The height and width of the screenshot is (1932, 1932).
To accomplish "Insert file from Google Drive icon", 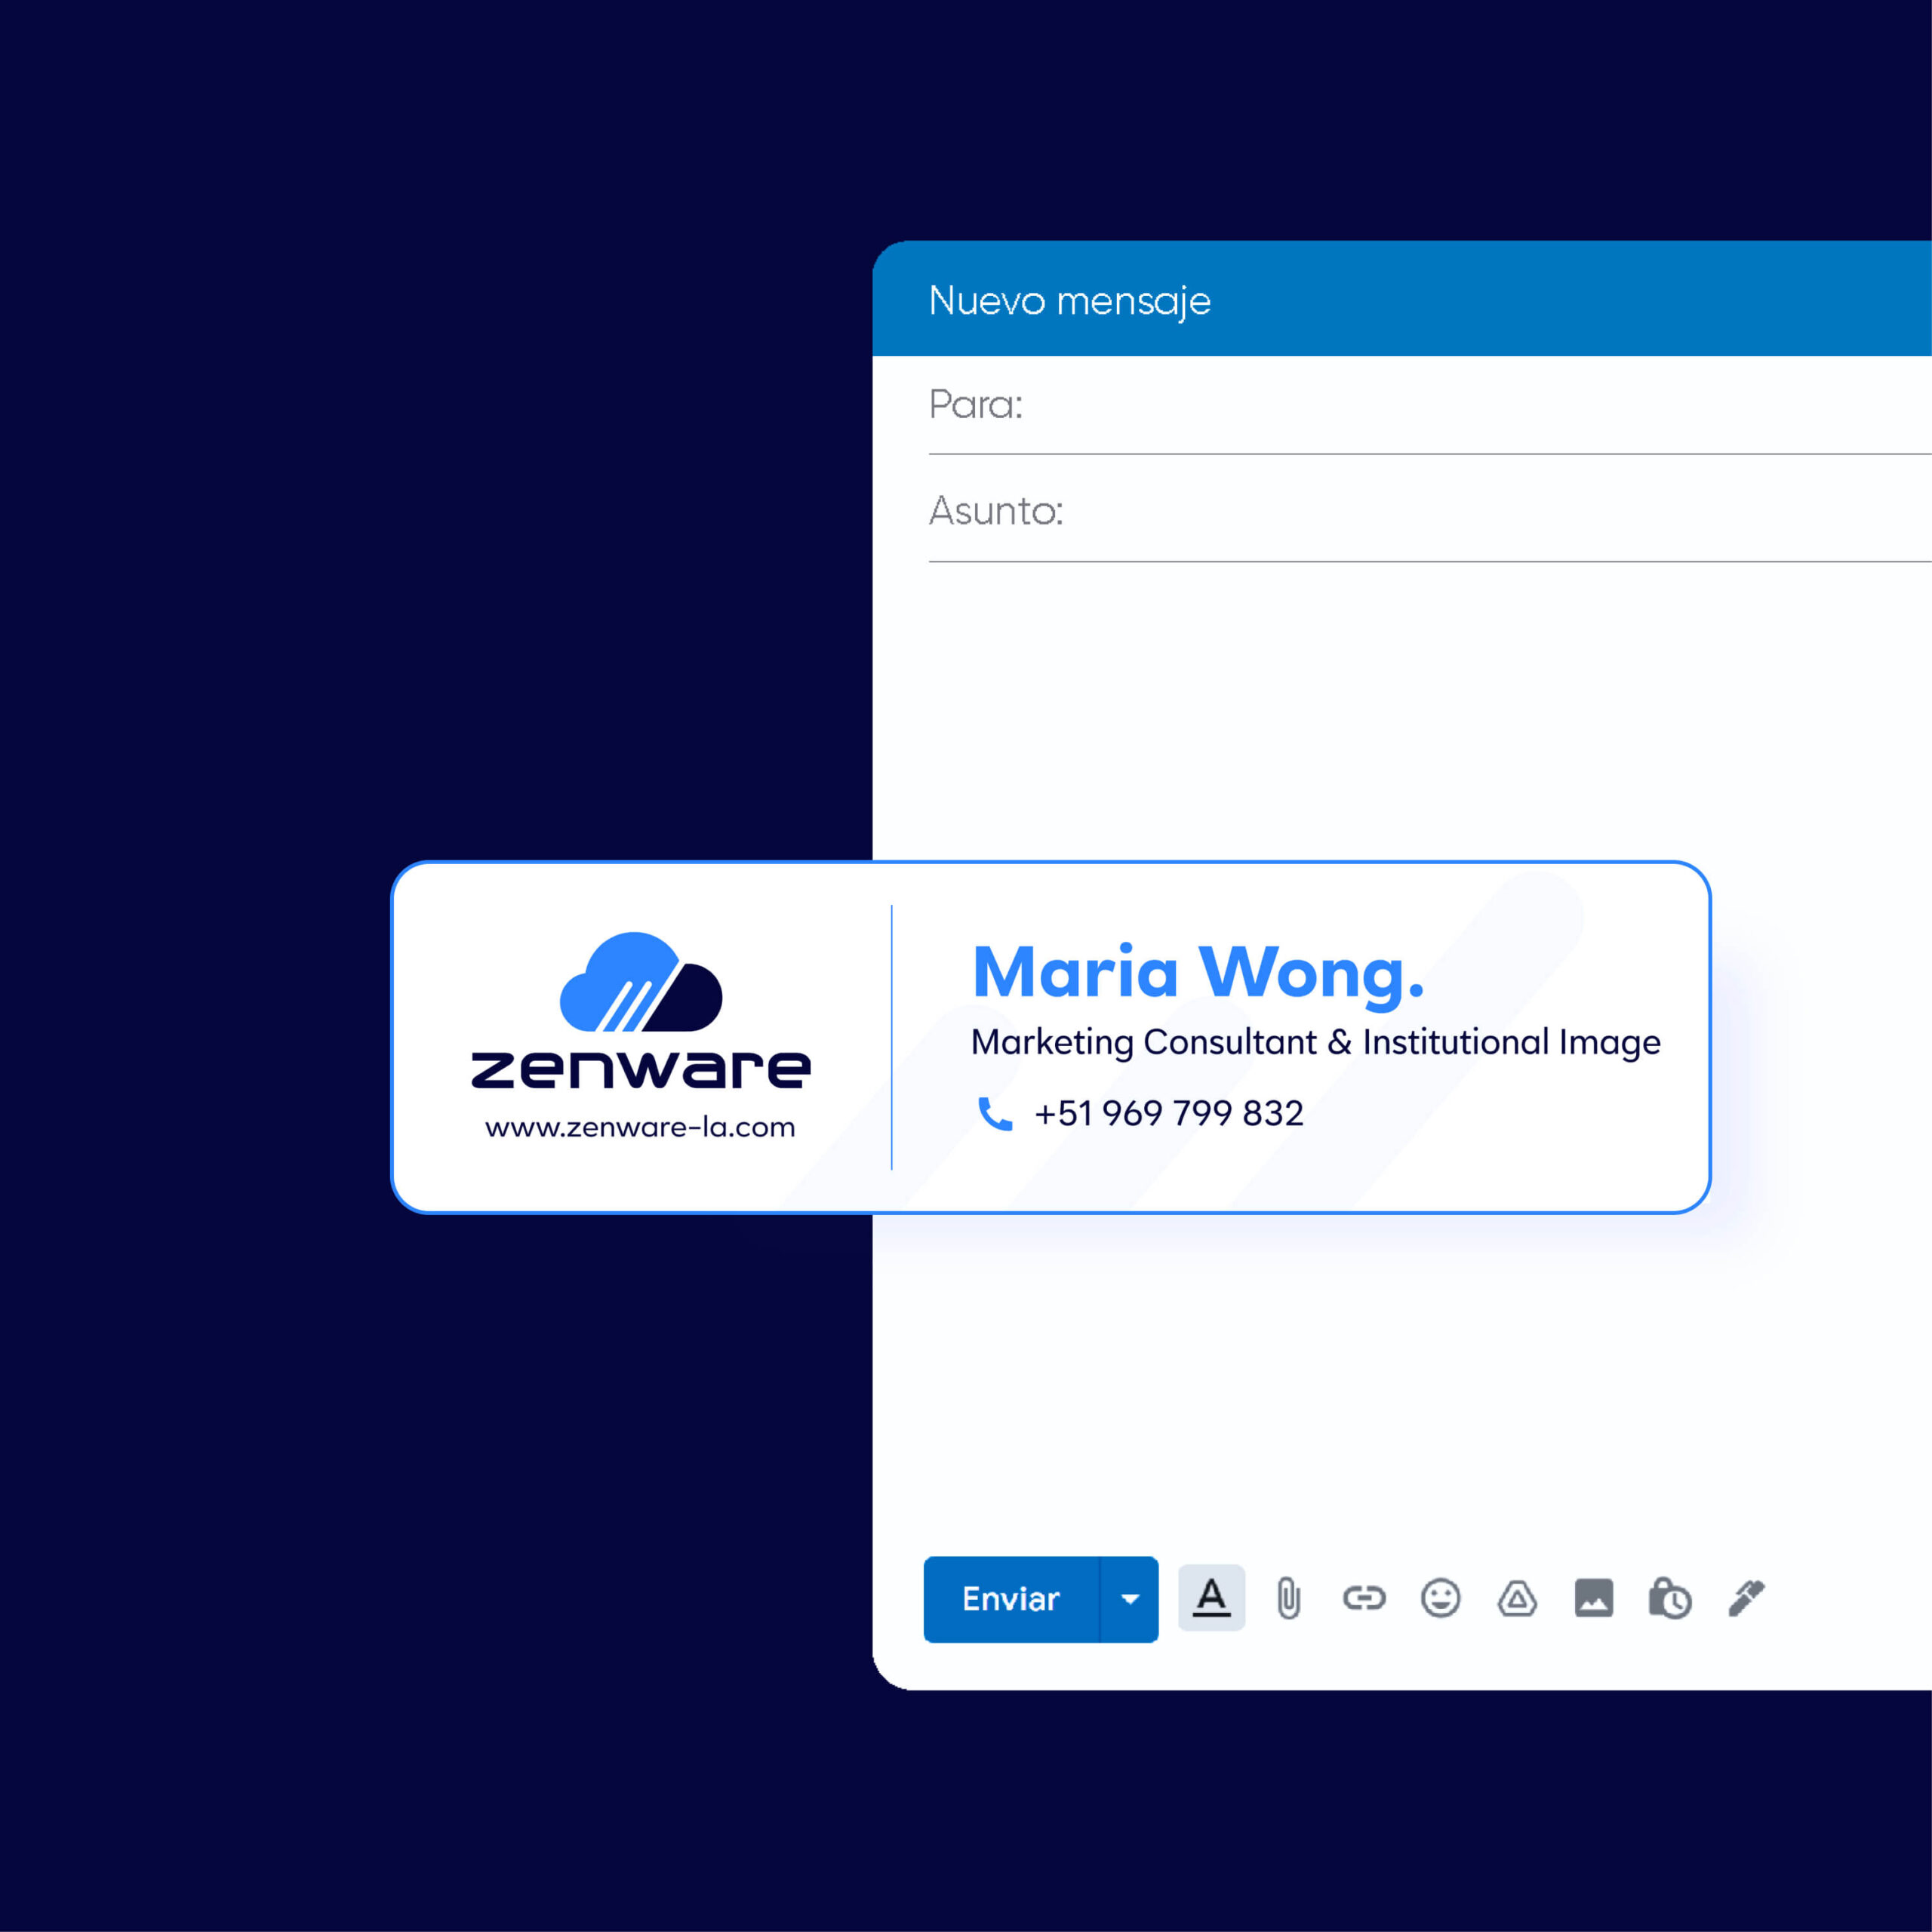I will [x=1517, y=1598].
